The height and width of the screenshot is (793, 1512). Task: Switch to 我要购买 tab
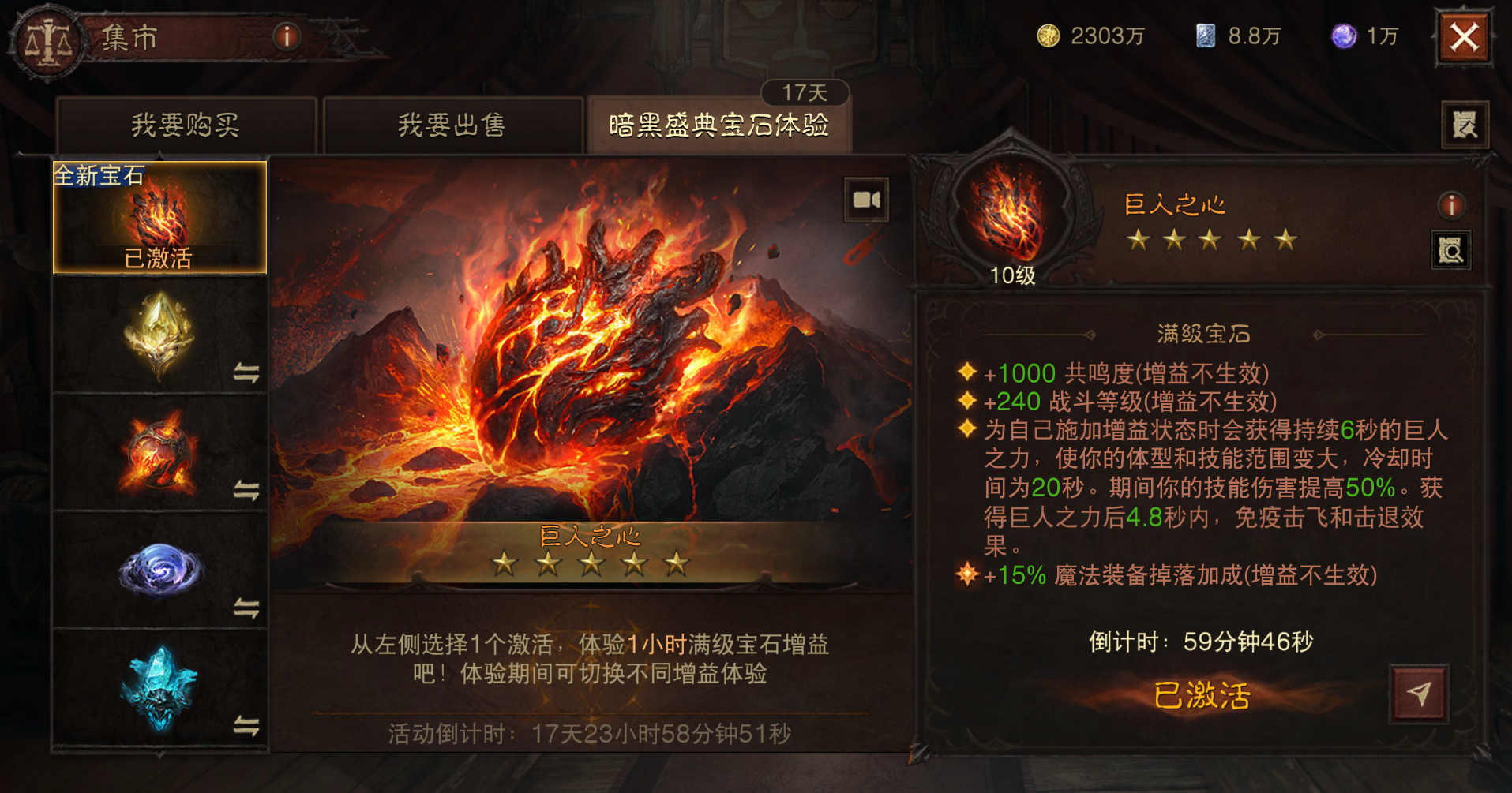tap(186, 125)
